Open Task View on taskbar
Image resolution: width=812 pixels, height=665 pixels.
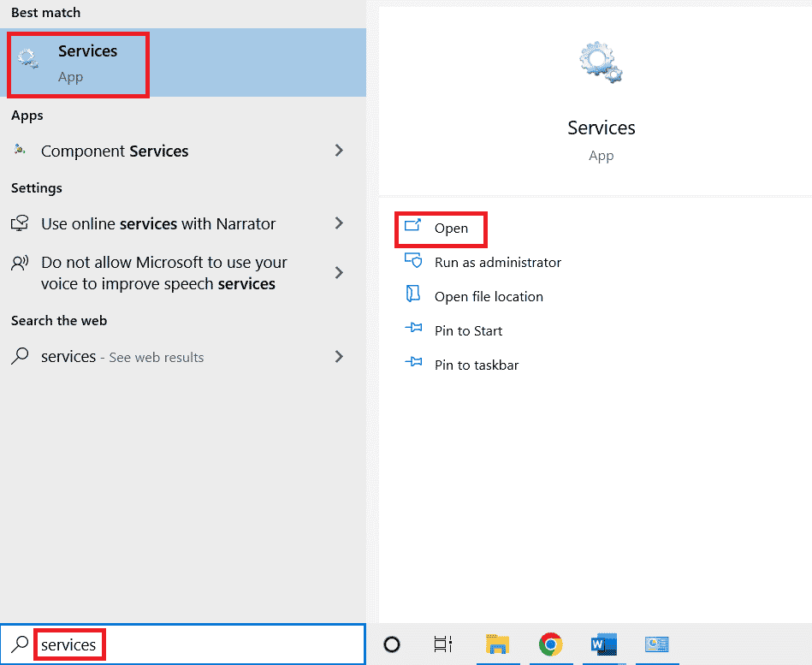pyautogui.click(x=443, y=644)
